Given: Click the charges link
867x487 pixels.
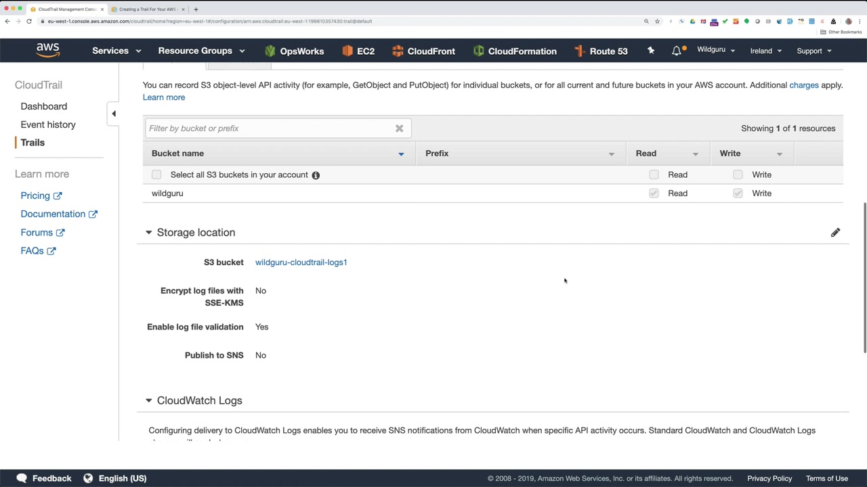Looking at the screenshot, I should click(x=803, y=85).
